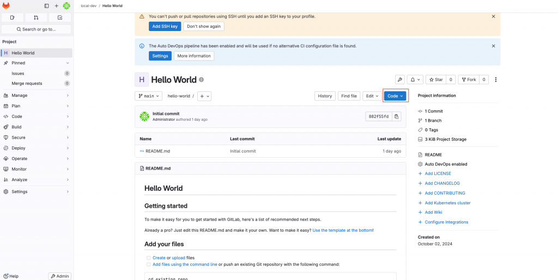Expand the Monitor menu
The height and width of the screenshot is (280, 558).
(x=37, y=169)
